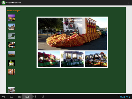Open the recent apps icon
Screen dimensions: 132x99
tap(19, 97)
